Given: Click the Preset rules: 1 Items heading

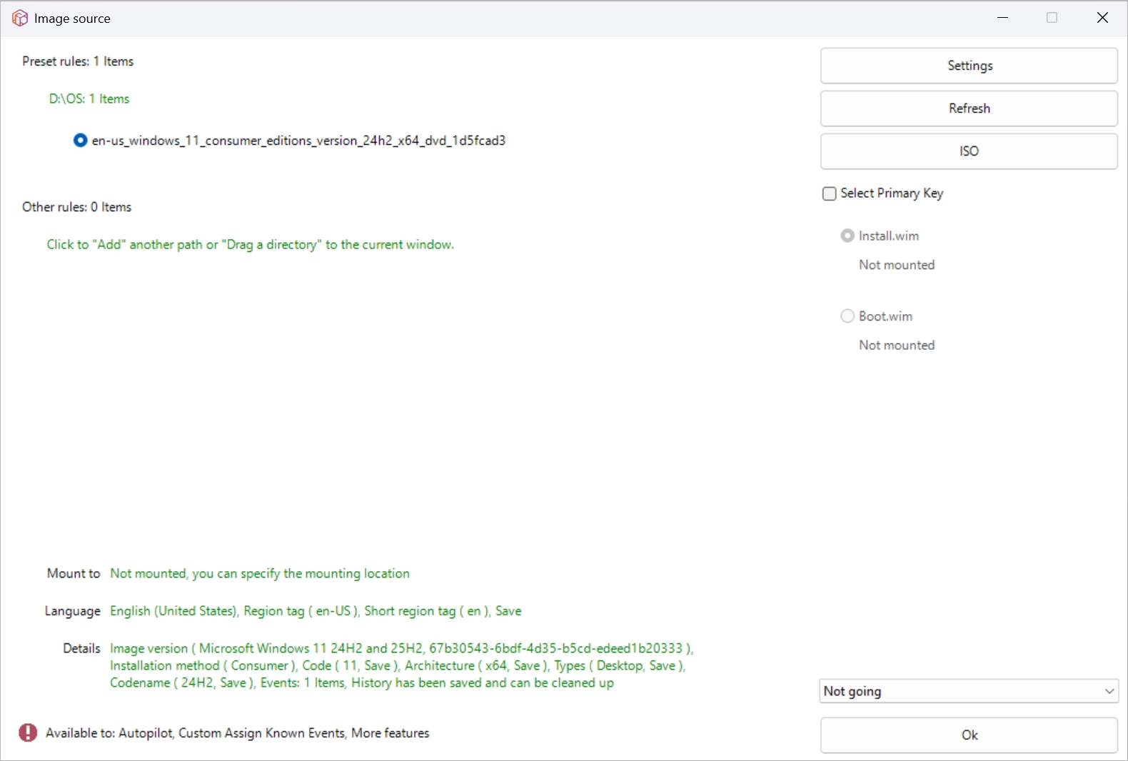Looking at the screenshot, I should (78, 61).
